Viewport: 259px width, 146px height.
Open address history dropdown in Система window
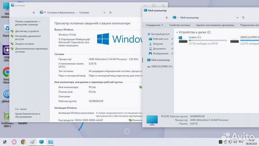click(104, 13)
